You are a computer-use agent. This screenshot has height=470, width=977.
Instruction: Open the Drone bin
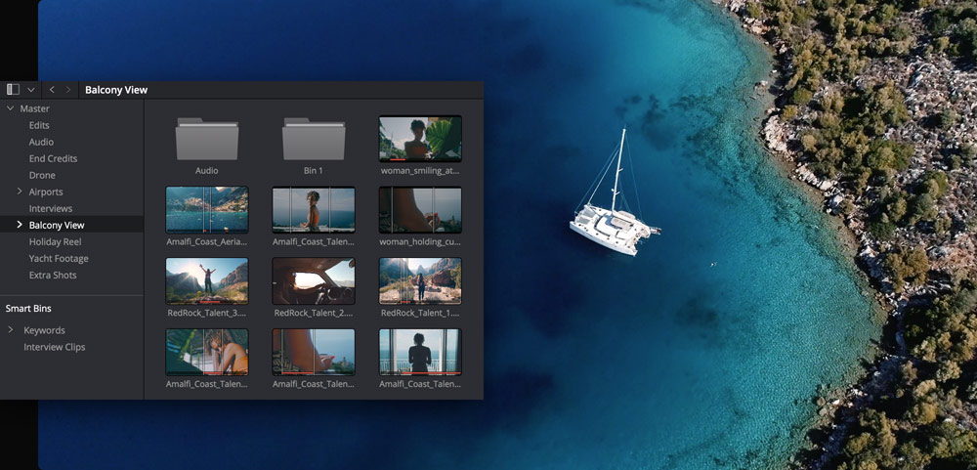pyautogui.click(x=42, y=175)
